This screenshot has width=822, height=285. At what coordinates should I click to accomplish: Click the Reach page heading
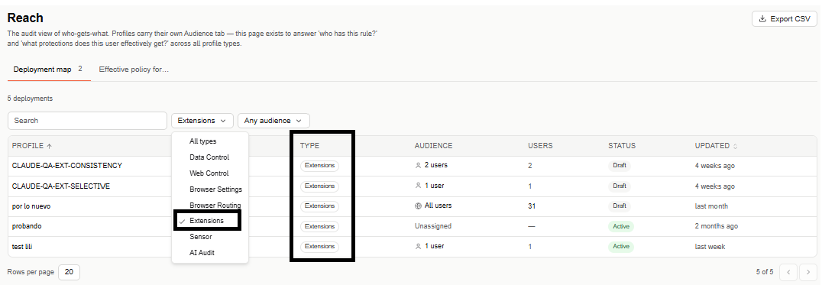click(25, 18)
